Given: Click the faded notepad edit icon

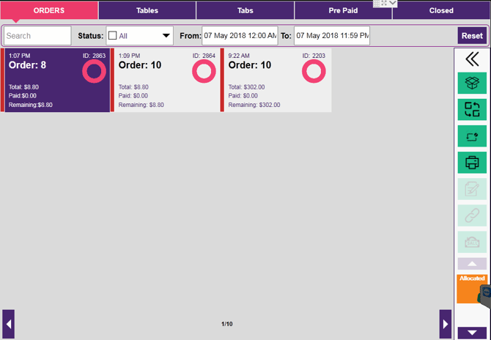Looking at the screenshot, I should tap(472, 189).
